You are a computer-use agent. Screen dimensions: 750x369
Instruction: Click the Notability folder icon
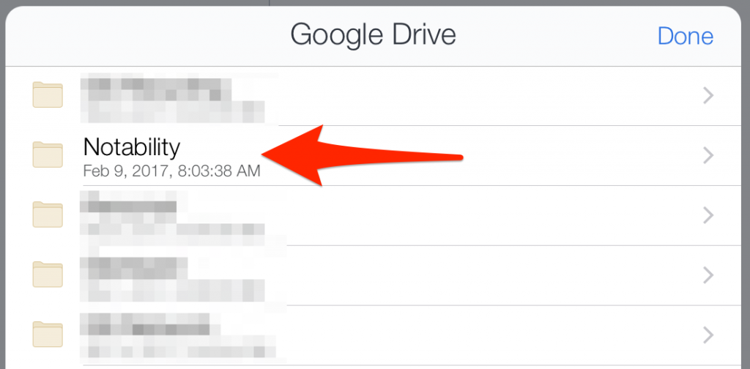pyautogui.click(x=48, y=155)
